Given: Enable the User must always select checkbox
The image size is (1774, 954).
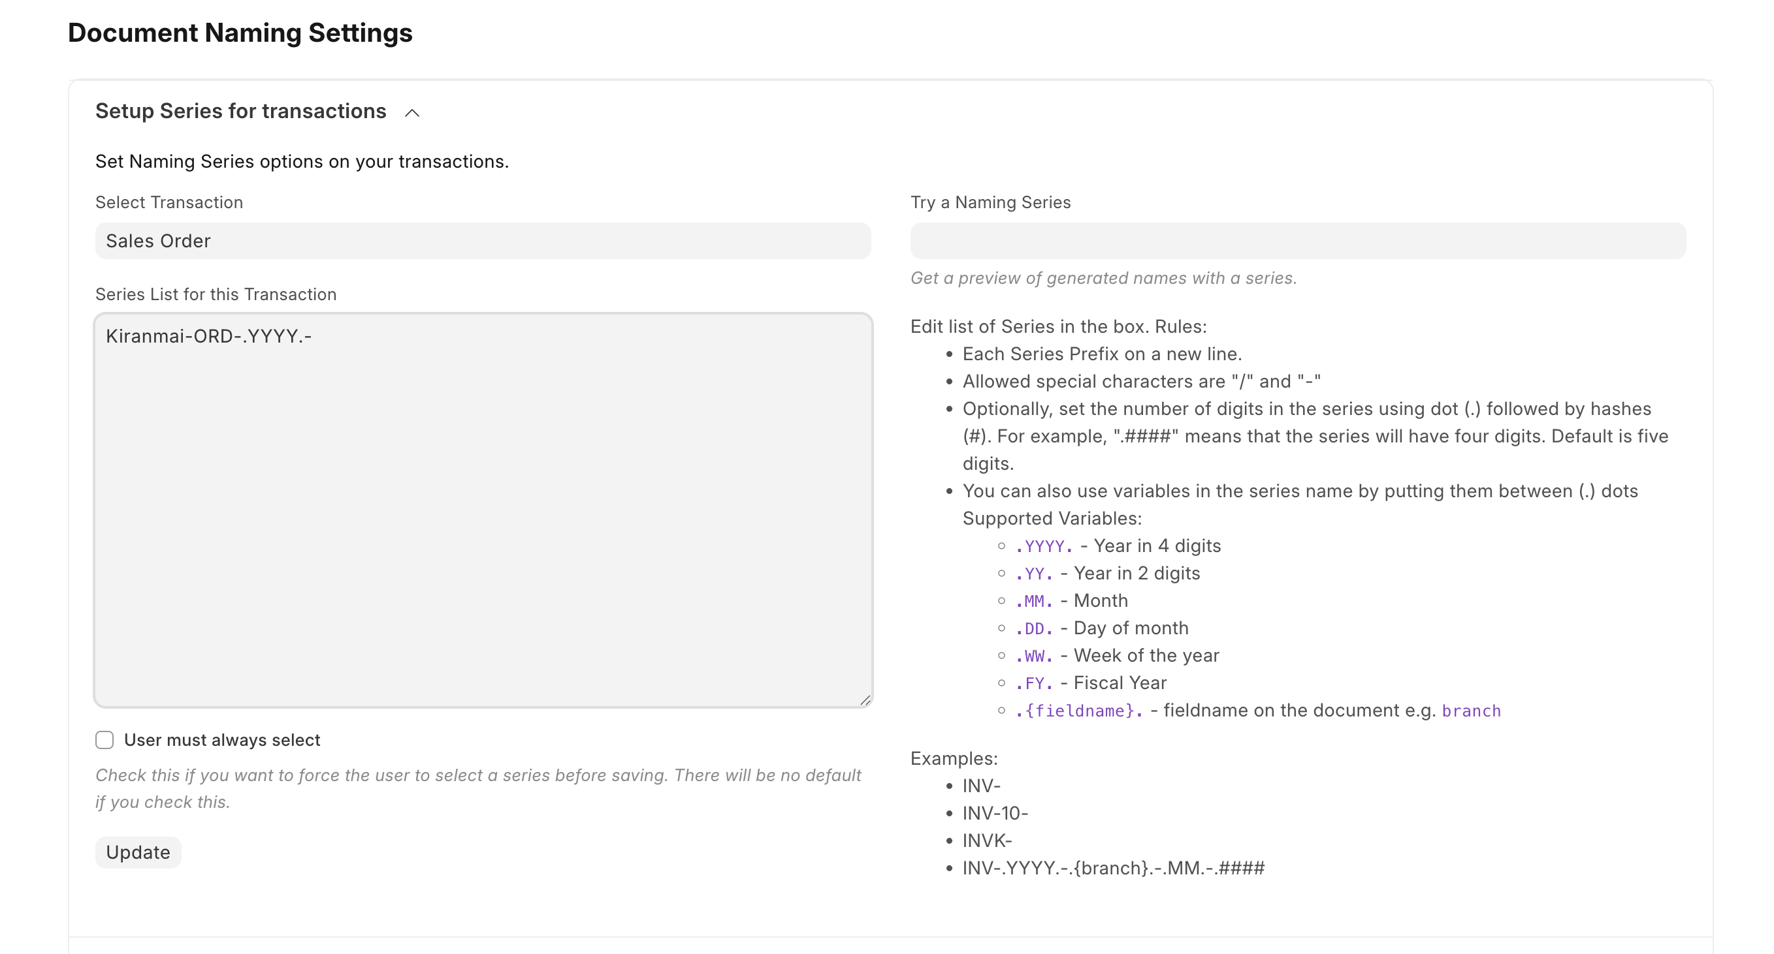Looking at the screenshot, I should point(105,740).
